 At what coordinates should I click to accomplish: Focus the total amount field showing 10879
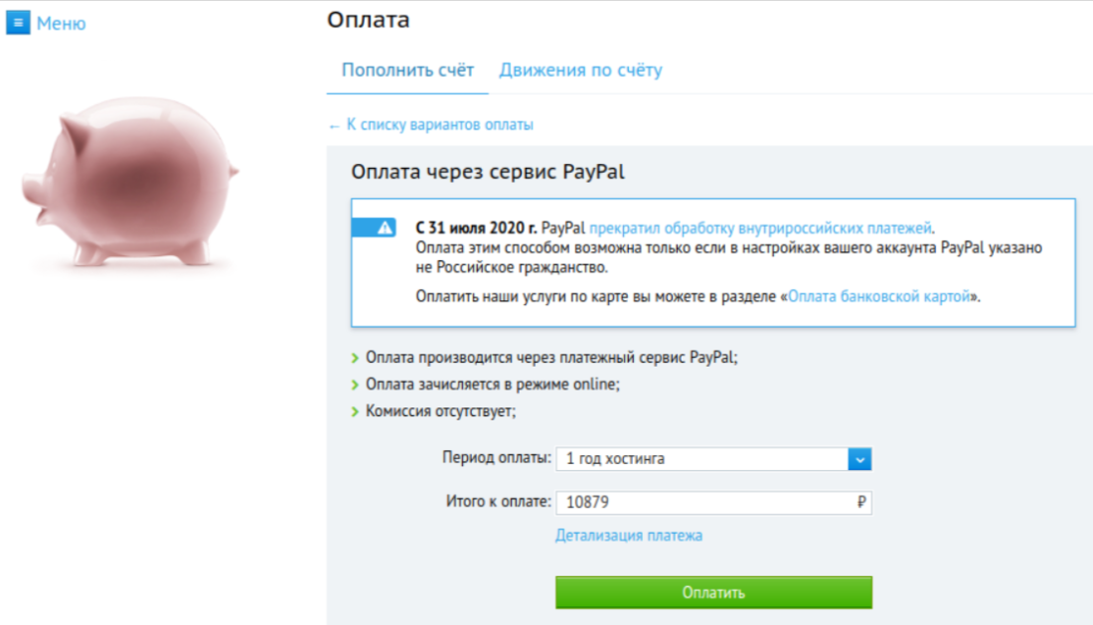point(696,504)
